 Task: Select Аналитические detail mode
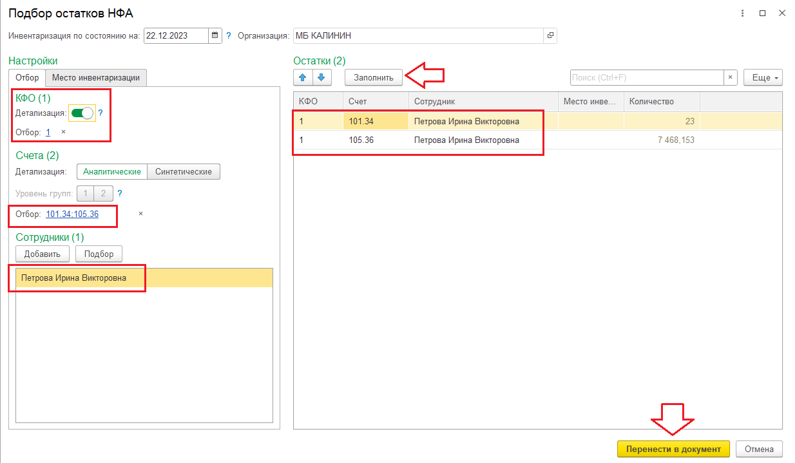(112, 172)
